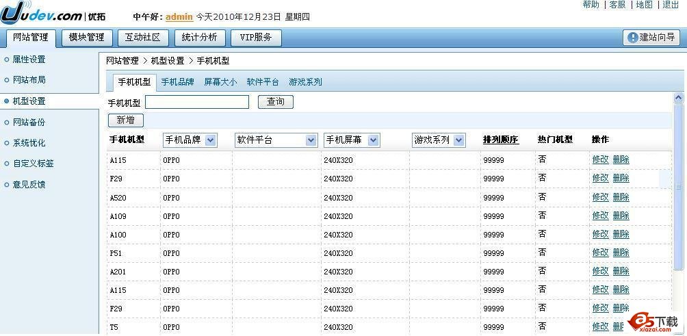Open 属性设置 in sidebar
Image resolution: width=687 pixels, height=336 pixels.
coord(29,60)
